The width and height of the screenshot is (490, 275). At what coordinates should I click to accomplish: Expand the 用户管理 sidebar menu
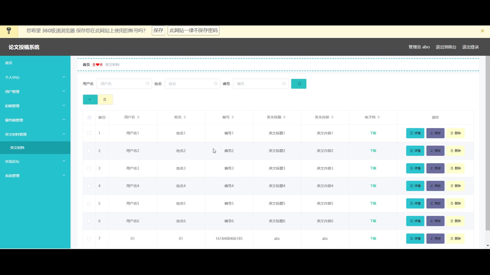click(x=35, y=91)
